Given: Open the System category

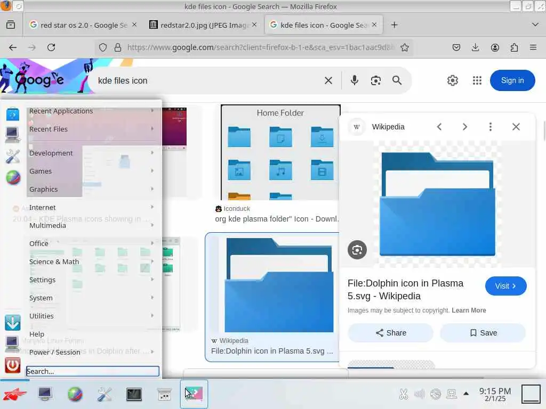Looking at the screenshot, I should click(x=92, y=298).
